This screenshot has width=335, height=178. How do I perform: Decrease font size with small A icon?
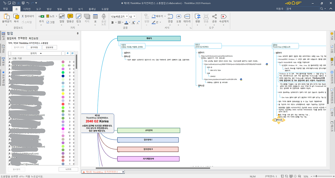(x=138, y=23)
